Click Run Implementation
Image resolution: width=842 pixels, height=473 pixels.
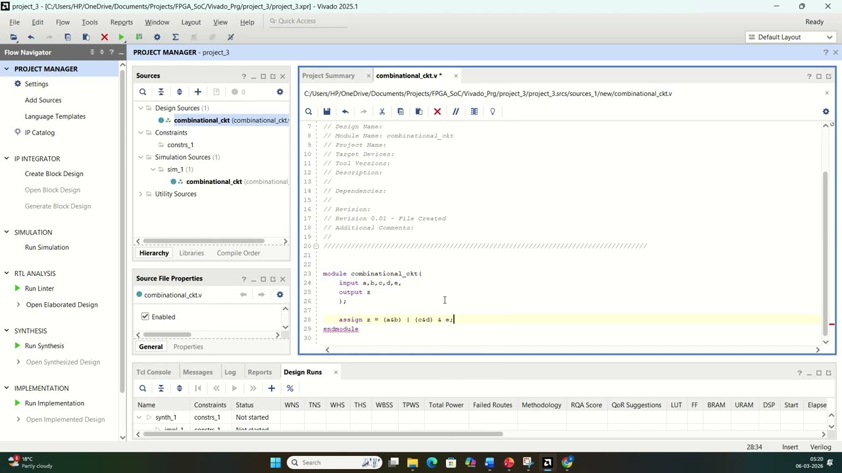pos(55,403)
